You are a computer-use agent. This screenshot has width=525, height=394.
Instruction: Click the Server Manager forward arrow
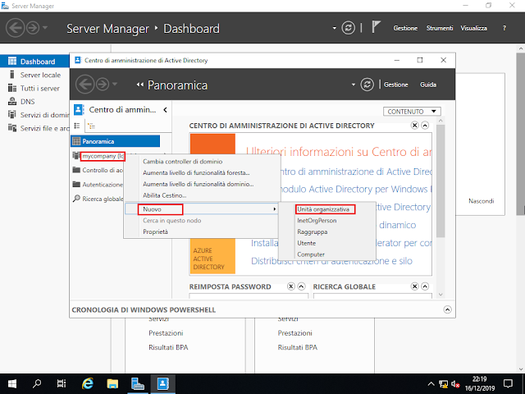pos(33,28)
